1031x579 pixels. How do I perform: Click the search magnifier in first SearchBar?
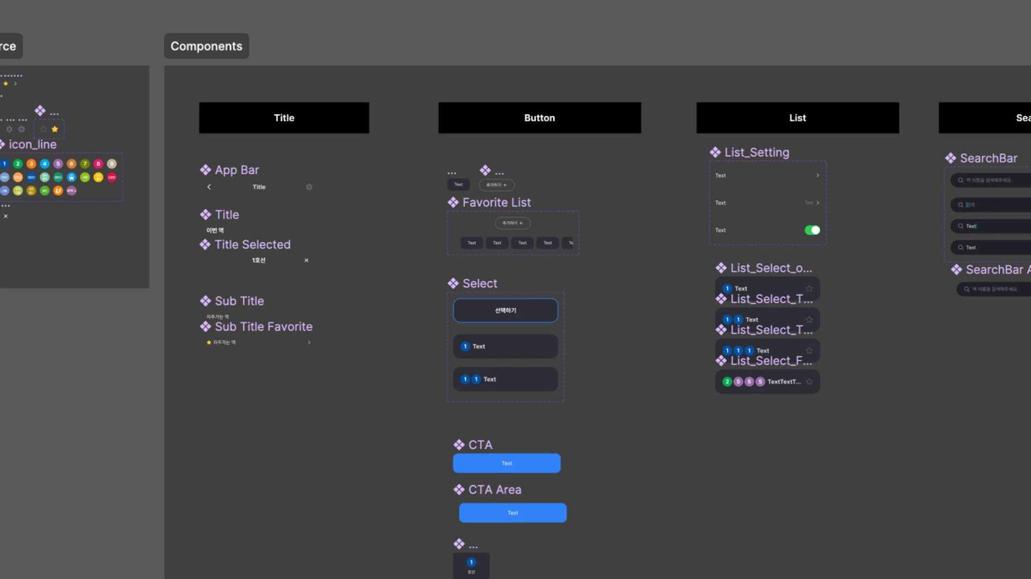[x=961, y=180]
